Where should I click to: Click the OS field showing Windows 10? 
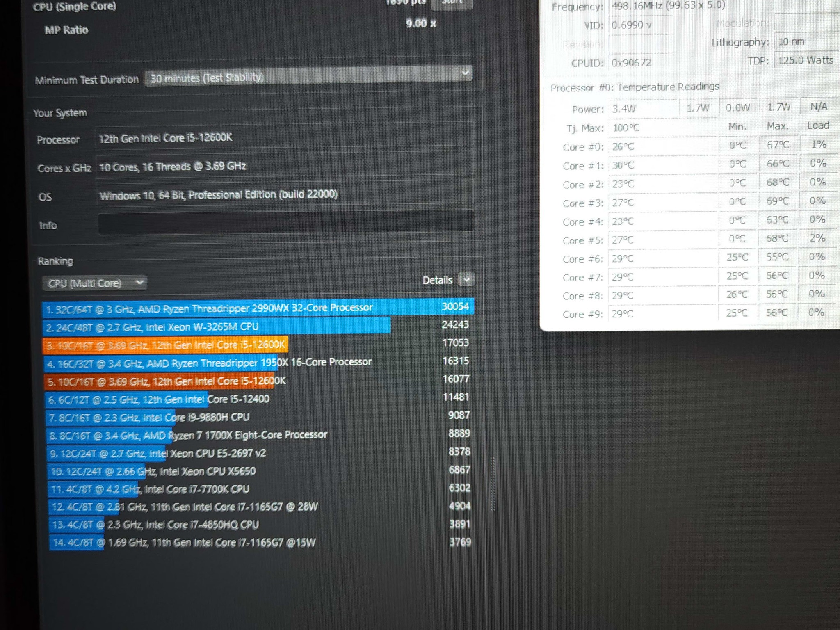[x=285, y=193]
